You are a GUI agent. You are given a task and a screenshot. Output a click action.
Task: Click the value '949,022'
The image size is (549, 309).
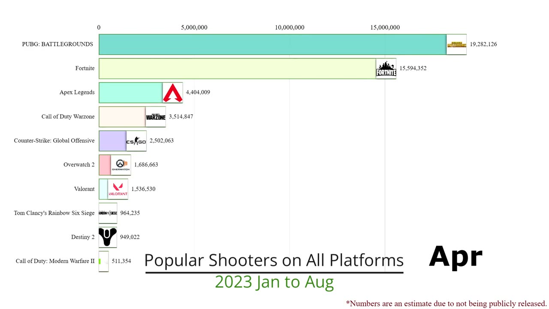point(130,237)
